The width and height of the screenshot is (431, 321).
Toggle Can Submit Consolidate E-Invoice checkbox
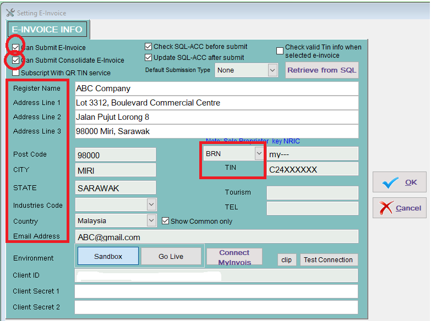[x=16, y=60]
